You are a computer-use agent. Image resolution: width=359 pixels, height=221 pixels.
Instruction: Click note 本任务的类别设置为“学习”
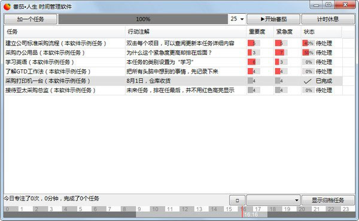pos(160,62)
